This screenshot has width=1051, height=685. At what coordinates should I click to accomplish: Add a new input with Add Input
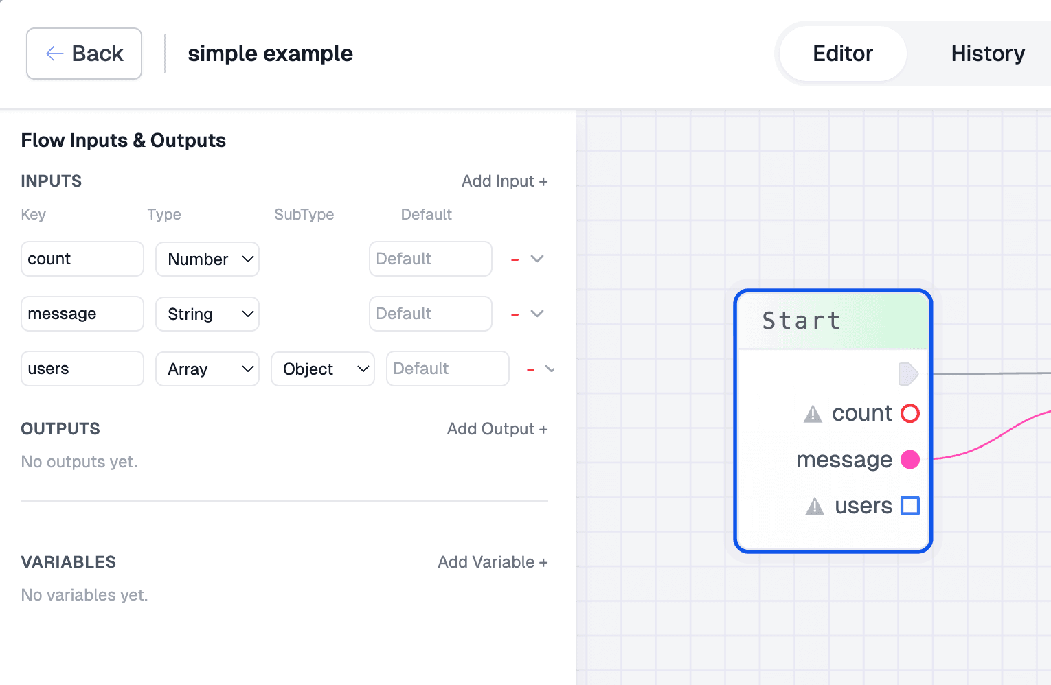(504, 181)
